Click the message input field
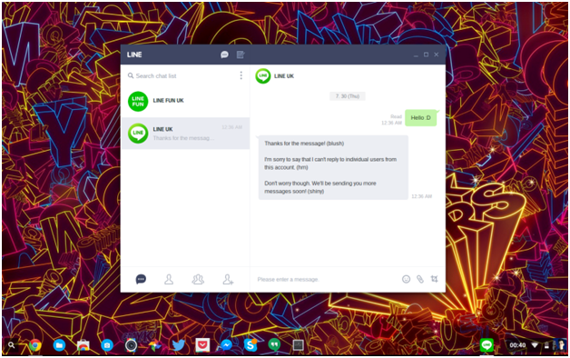Image resolution: width=570 pixels, height=358 pixels. point(325,280)
